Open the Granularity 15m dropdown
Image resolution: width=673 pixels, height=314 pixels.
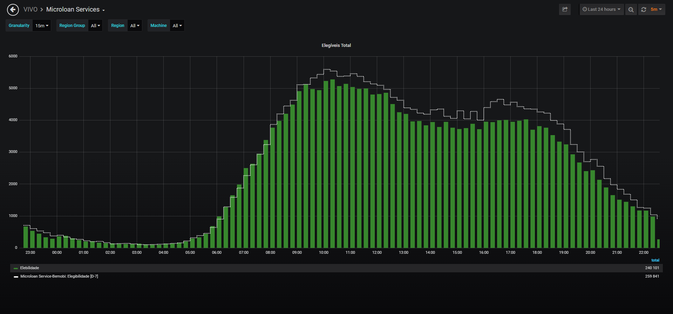point(42,26)
